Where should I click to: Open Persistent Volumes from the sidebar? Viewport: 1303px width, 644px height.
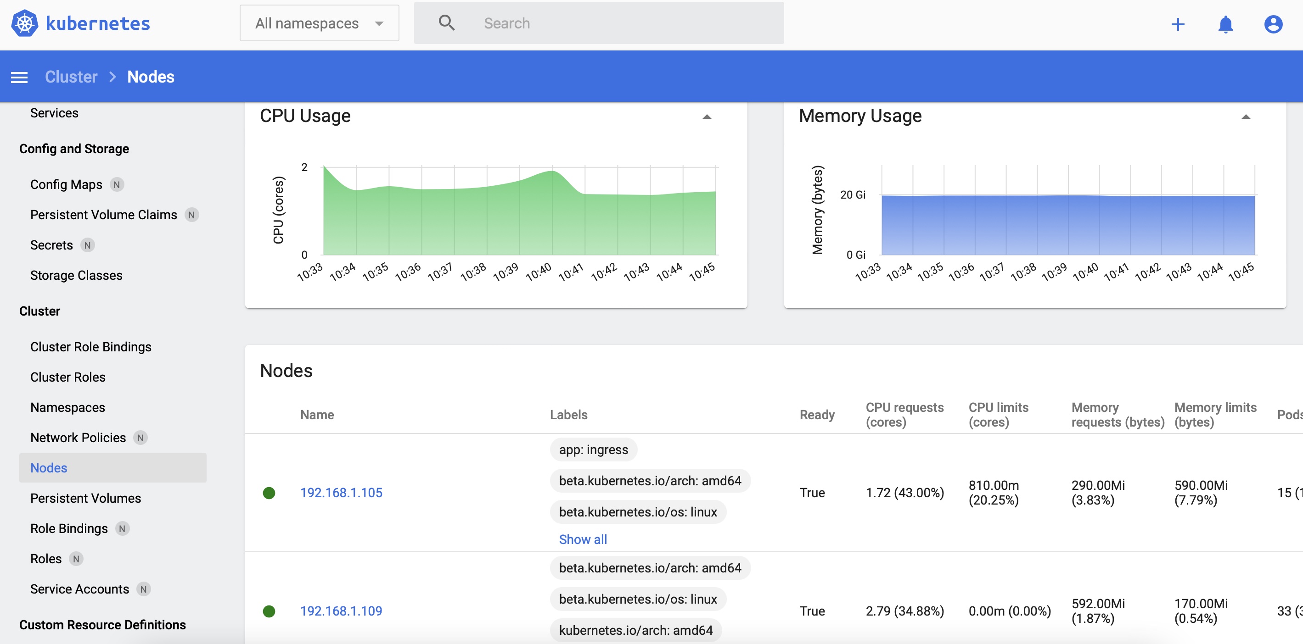point(85,498)
